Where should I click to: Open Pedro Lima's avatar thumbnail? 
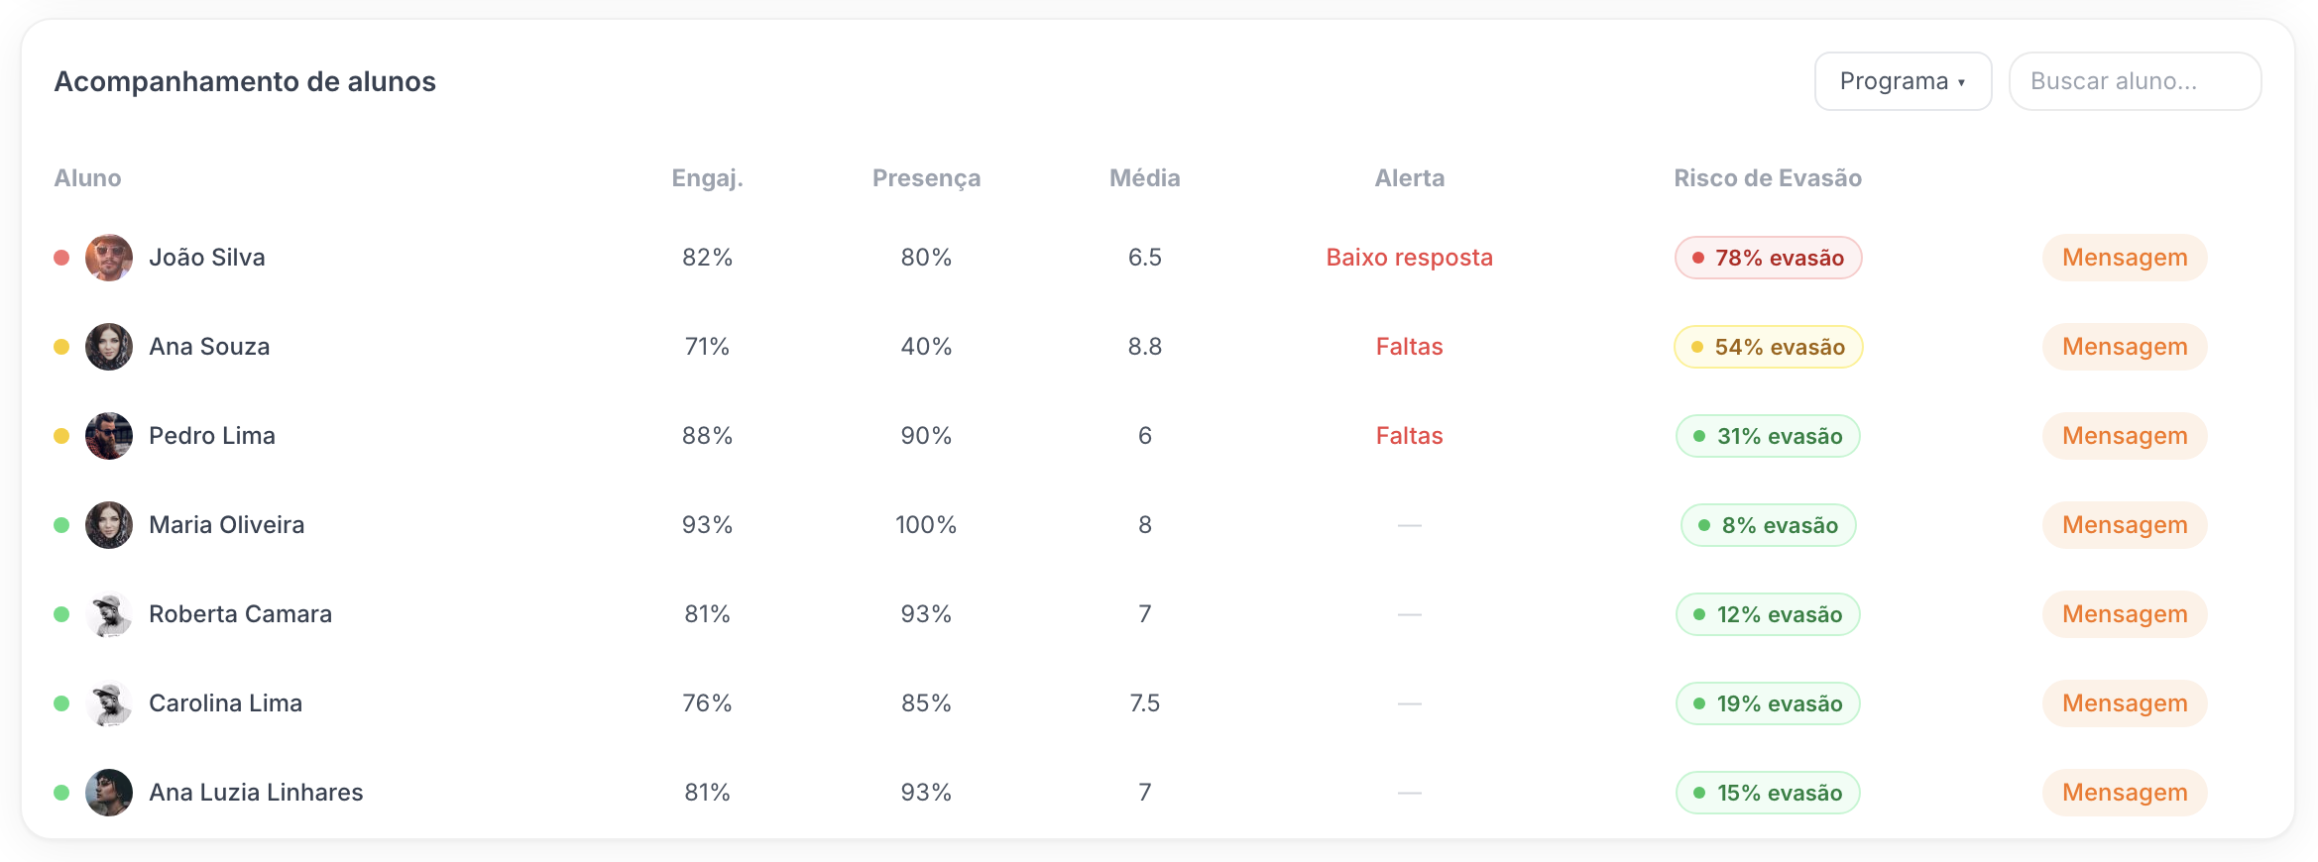[x=109, y=435]
